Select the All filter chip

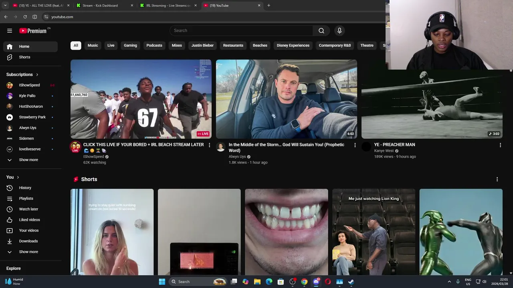(x=76, y=45)
